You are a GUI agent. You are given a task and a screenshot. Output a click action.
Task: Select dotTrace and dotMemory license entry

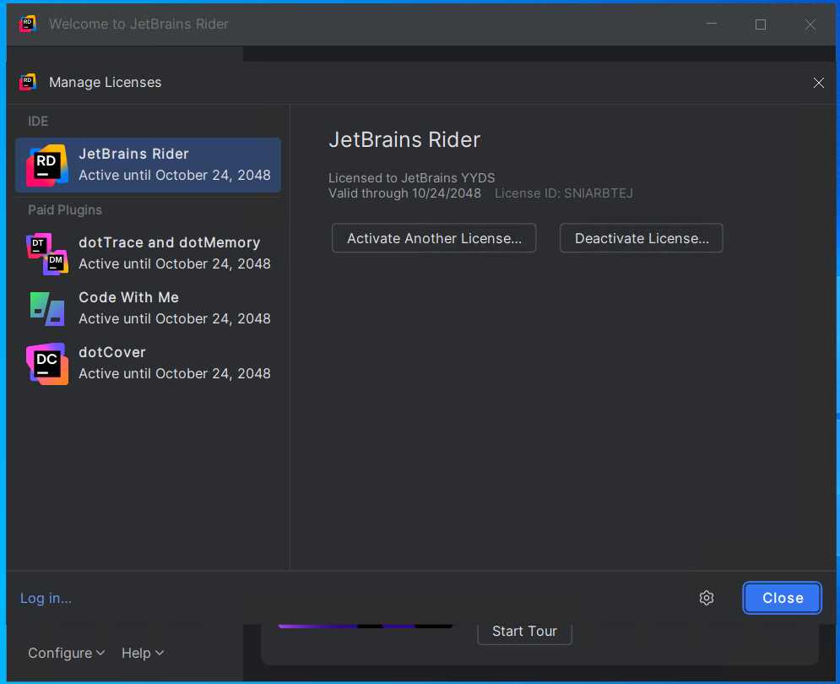(x=148, y=253)
